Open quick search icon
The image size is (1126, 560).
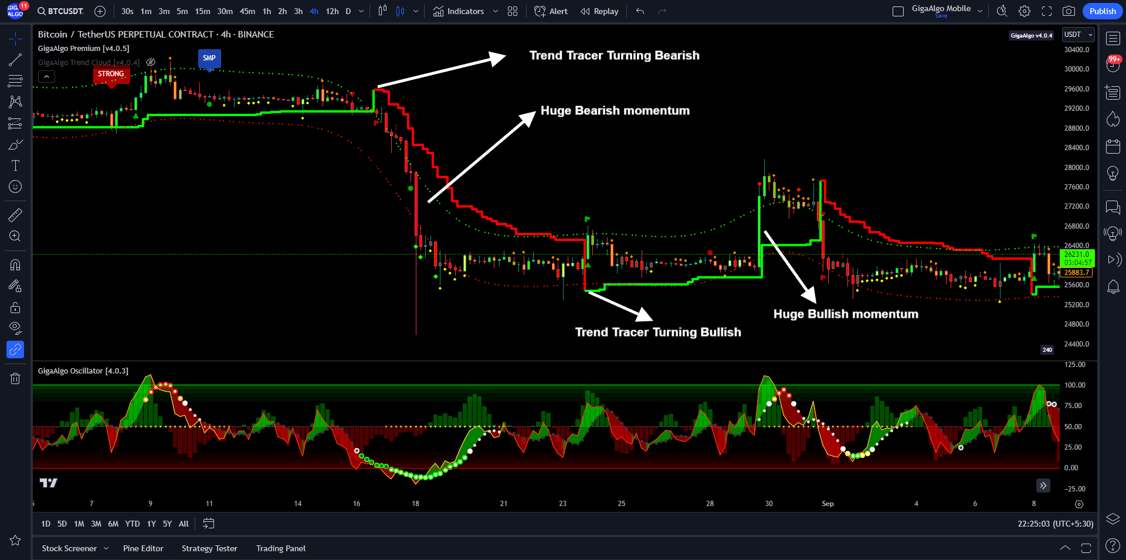click(1002, 11)
